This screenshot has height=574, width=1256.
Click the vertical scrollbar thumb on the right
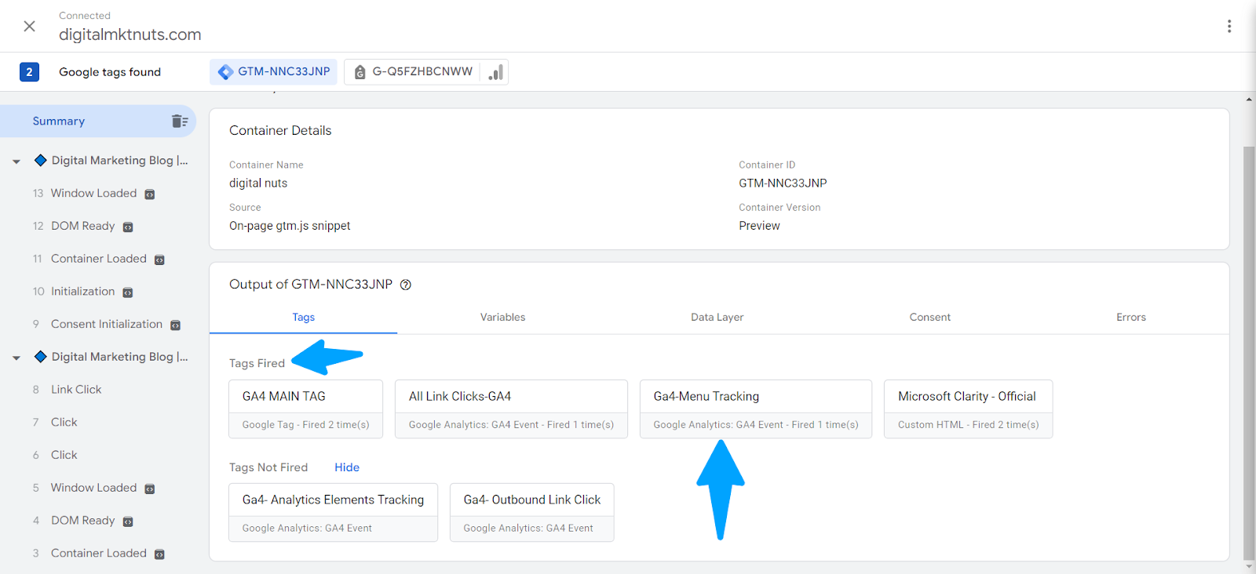click(x=1249, y=353)
